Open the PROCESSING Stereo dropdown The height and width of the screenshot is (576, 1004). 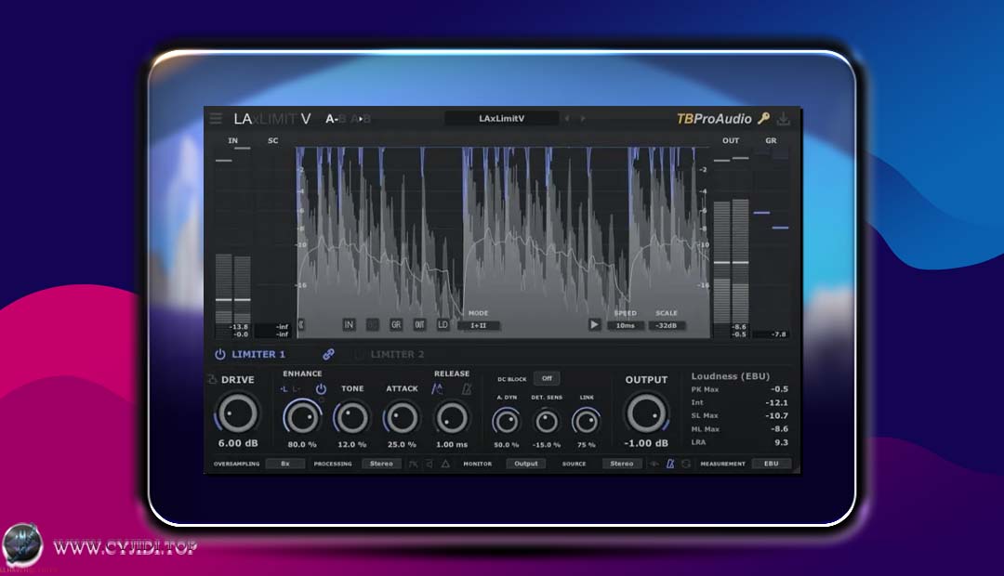pyautogui.click(x=381, y=464)
